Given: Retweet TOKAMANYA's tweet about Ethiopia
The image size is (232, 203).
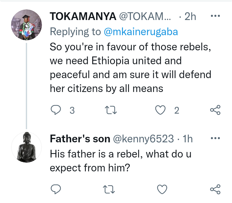Looking at the screenshot, I should [111, 110].
